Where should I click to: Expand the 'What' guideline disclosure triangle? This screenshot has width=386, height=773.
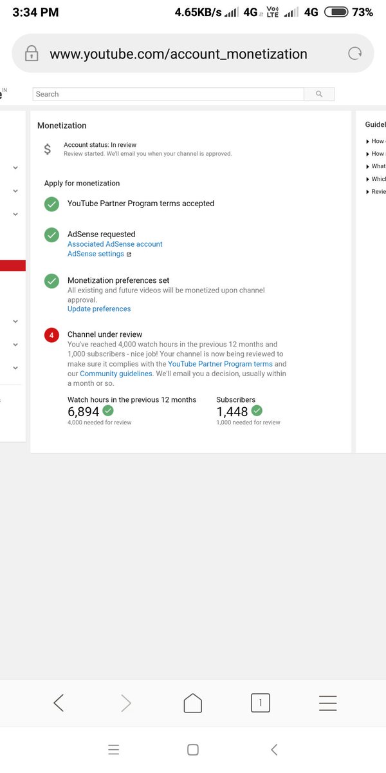tap(367, 166)
